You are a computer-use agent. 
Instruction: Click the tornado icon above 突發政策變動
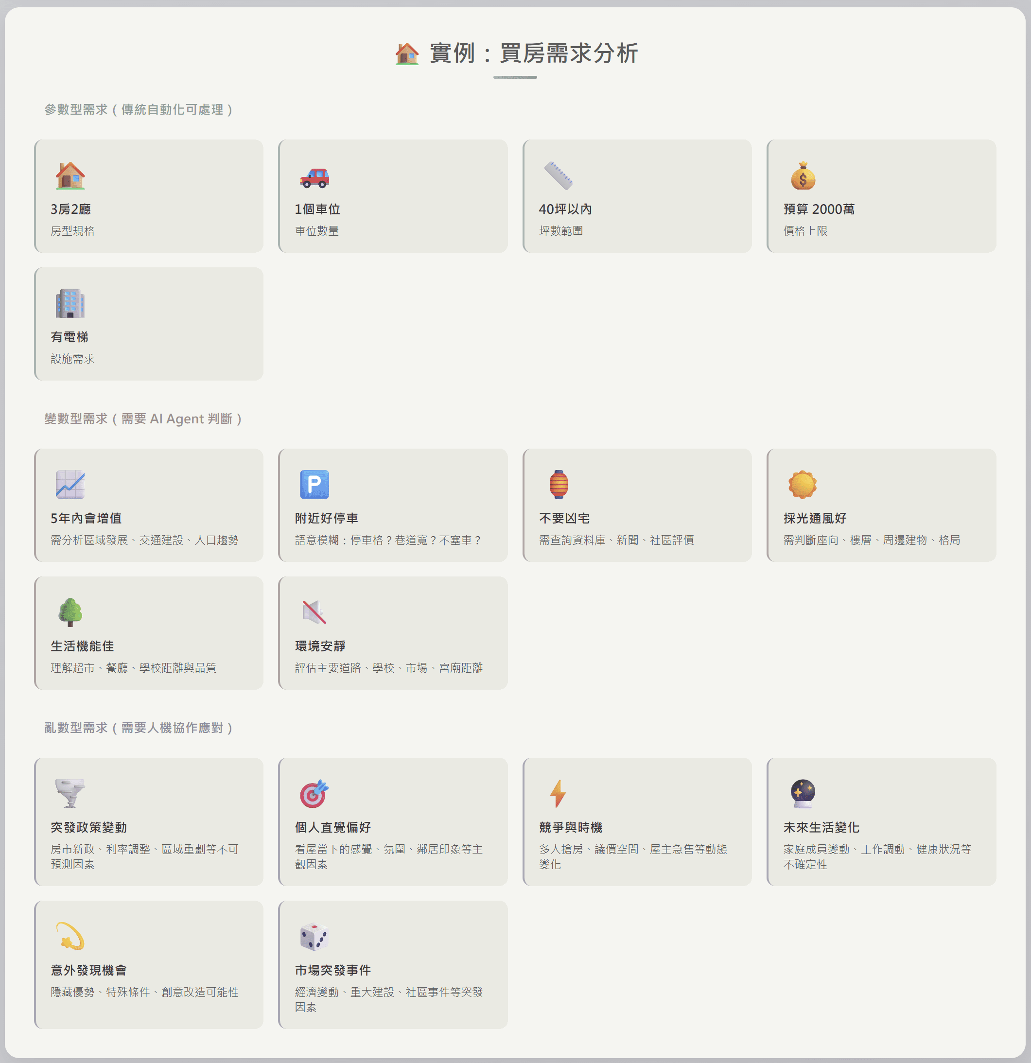pos(70,793)
